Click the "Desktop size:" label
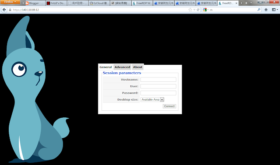This screenshot has height=165, width=280. (128, 100)
